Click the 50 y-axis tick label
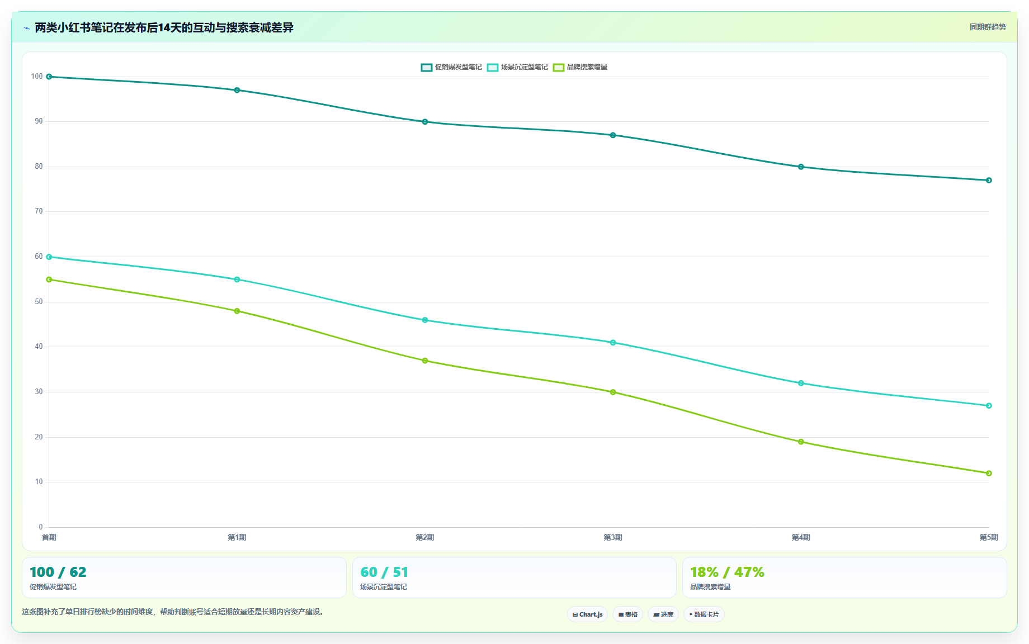 tap(39, 302)
